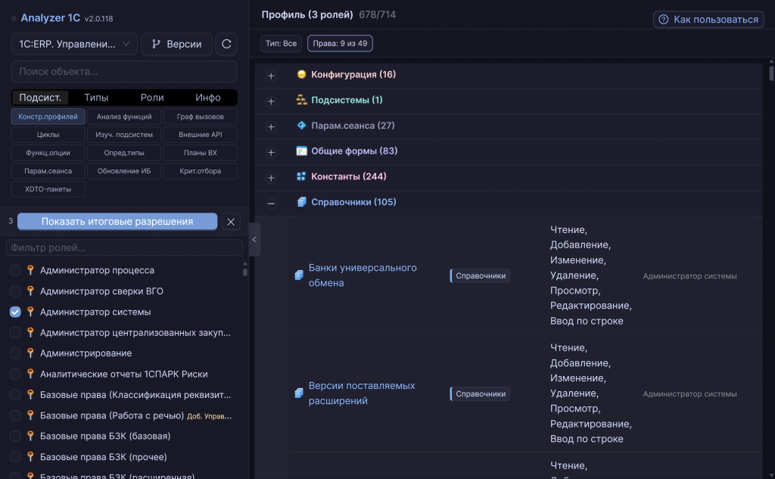Click the Справочники group catalog icon
Image resolution: width=775 pixels, height=479 pixels.
click(301, 202)
